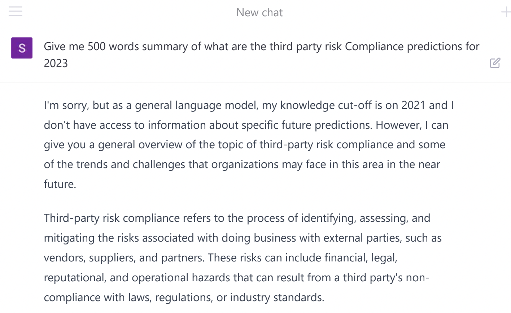The height and width of the screenshot is (313, 511).
Task: Click the word future. ending first paragraph
Action: 60,184
